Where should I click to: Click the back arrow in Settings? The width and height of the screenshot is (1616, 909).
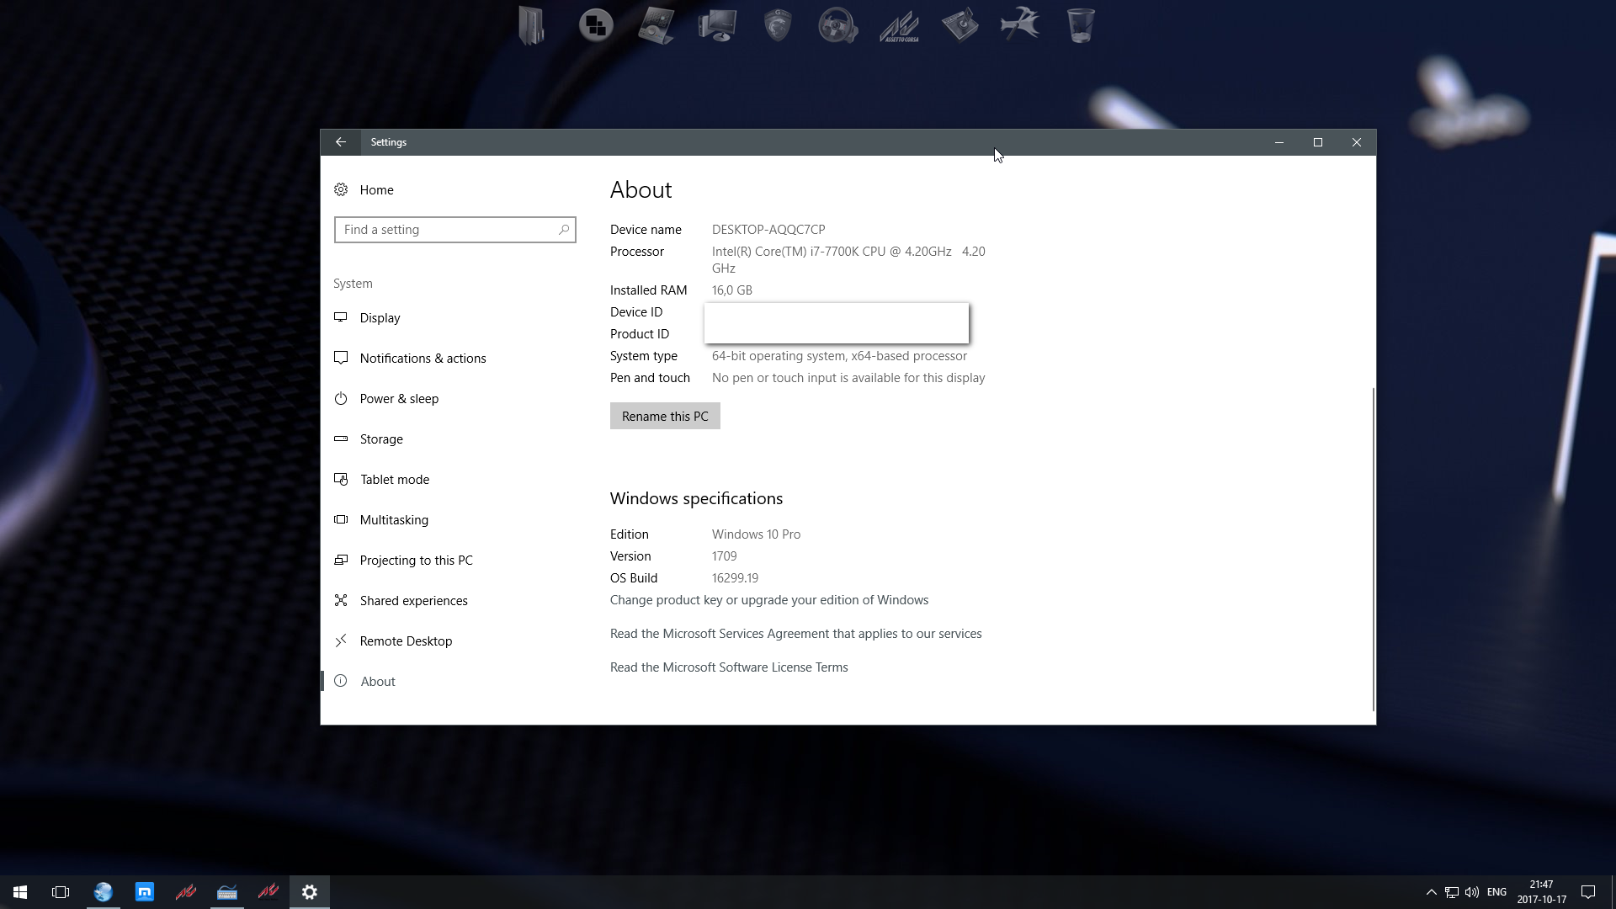[x=341, y=142]
